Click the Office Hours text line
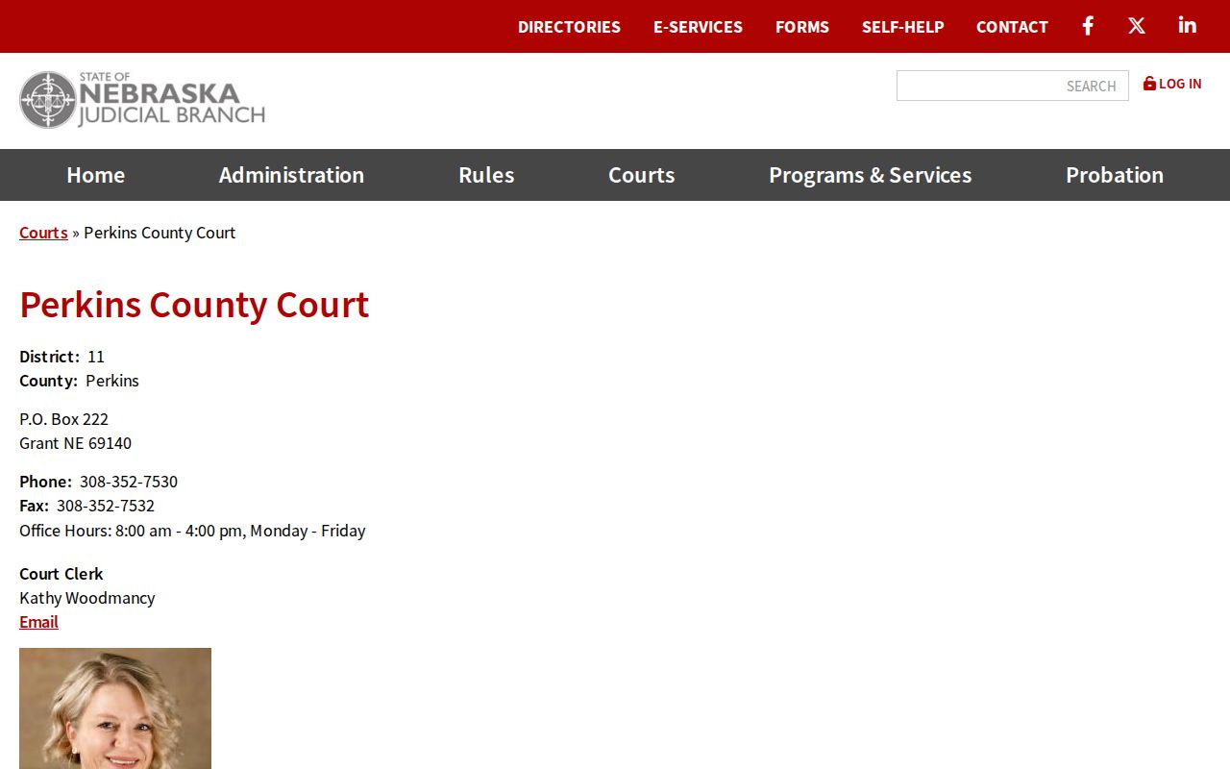The width and height of the screenshot is (1230, 769). click(x=192, y=531)
